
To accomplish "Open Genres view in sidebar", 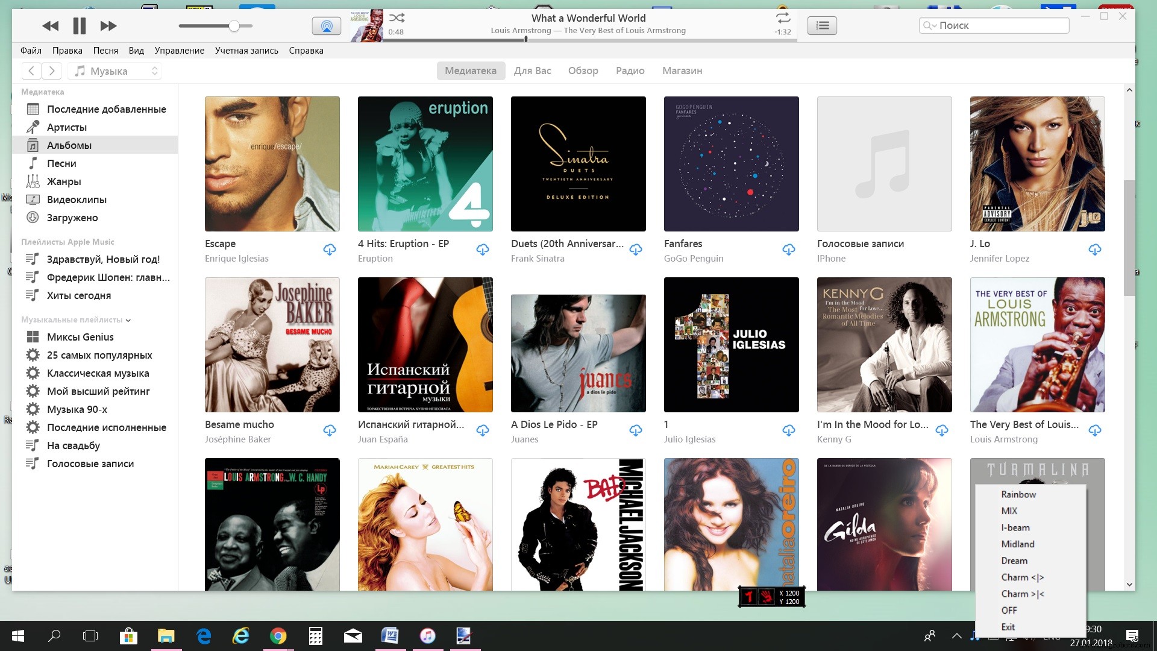I will click(x=64, y=181).
